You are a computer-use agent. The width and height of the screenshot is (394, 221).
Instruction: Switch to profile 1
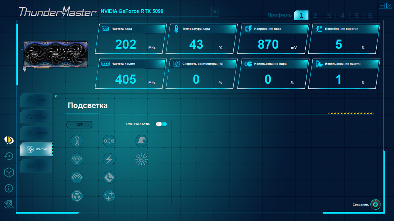click(x=301, y=15)
